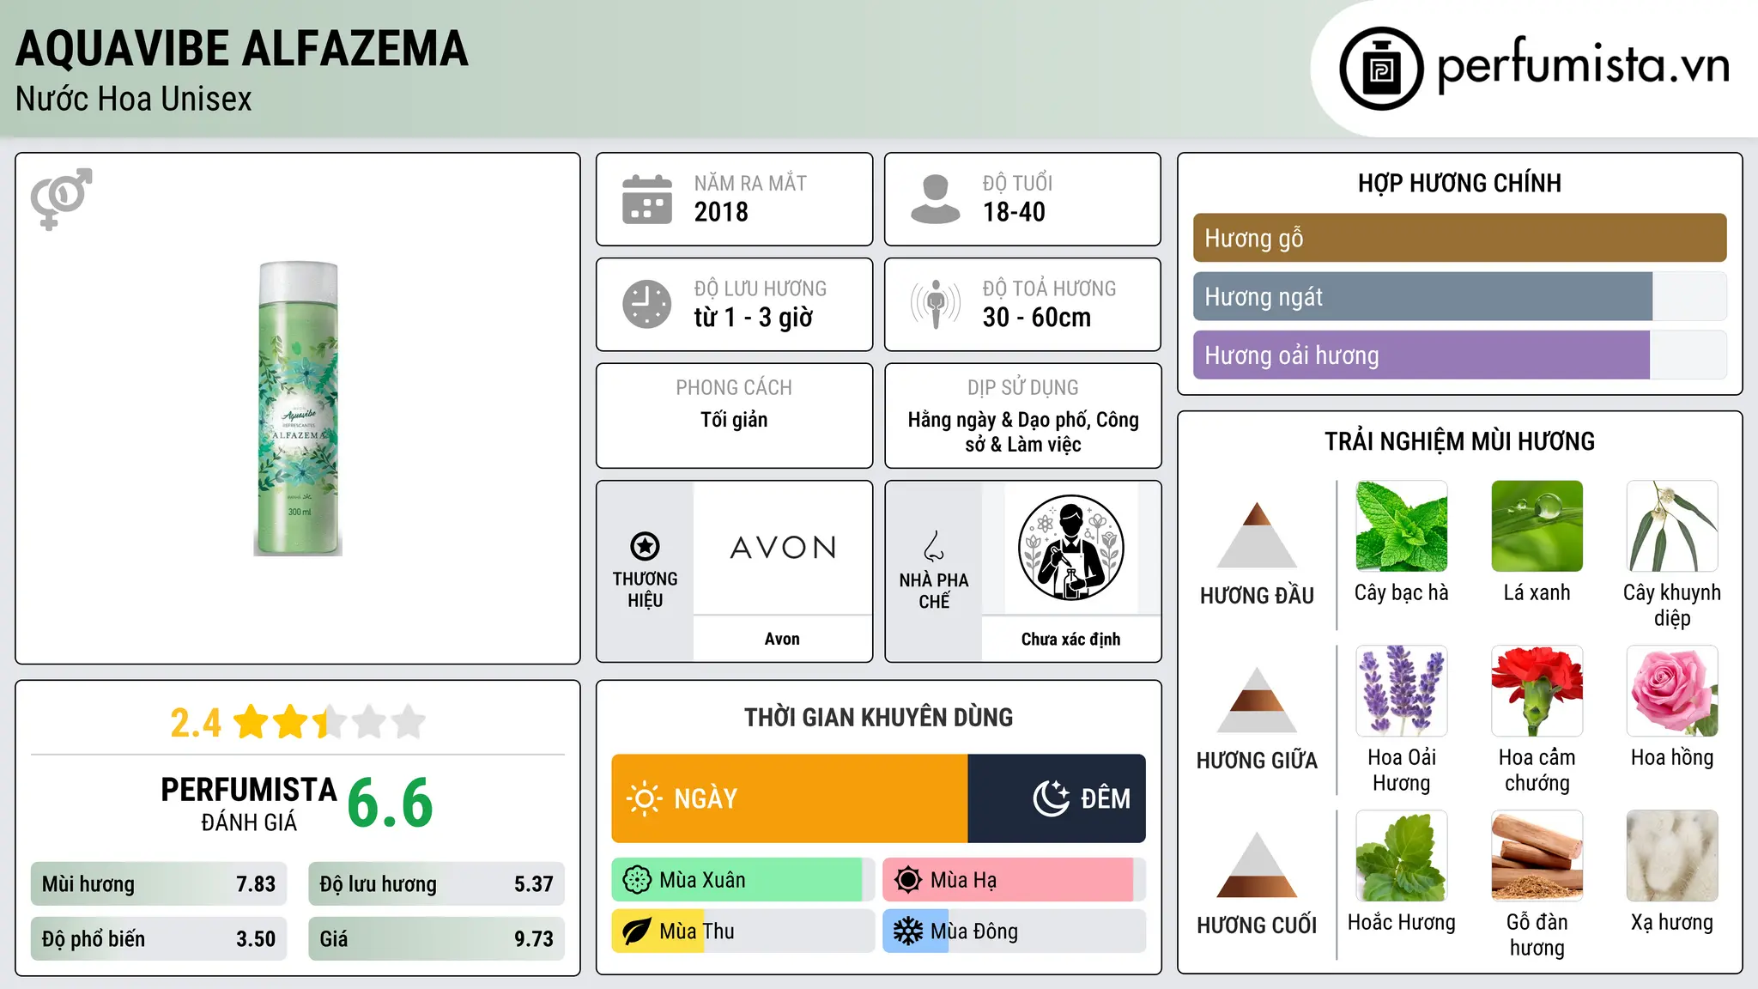
Task: Click the sun icon next to Ngày
Action: pyautogui.click(x=645, y=798)
